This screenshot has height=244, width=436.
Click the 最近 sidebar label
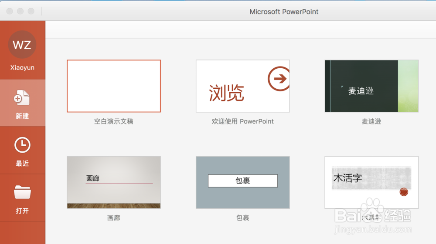22,163
